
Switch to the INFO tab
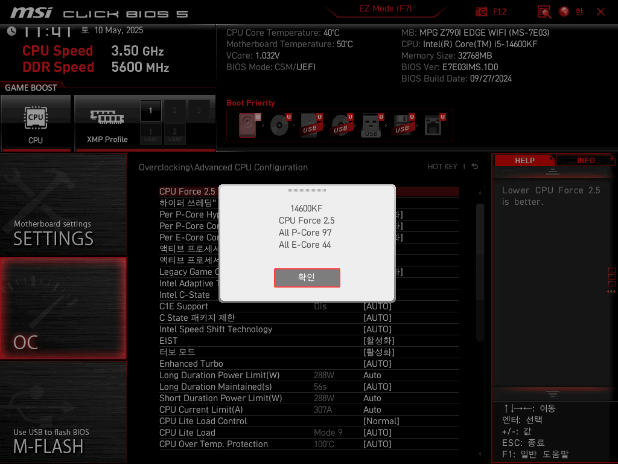tap(585, 161)
